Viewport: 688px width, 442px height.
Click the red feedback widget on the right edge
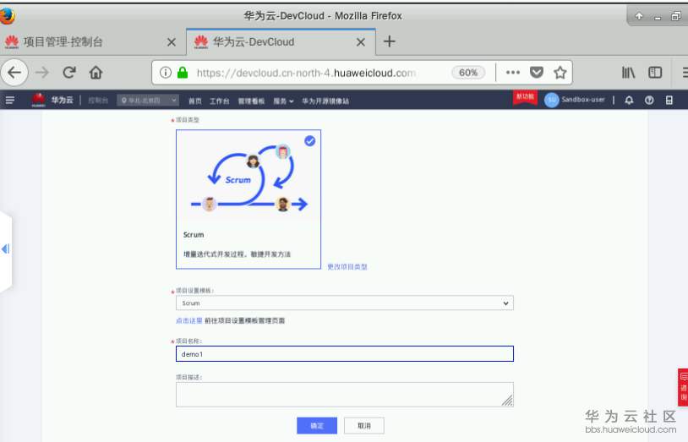[683, 387]
